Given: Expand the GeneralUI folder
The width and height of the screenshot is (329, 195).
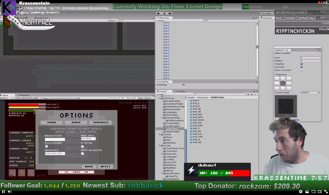Looking at the screenshot, I should (x=162, y=154).
